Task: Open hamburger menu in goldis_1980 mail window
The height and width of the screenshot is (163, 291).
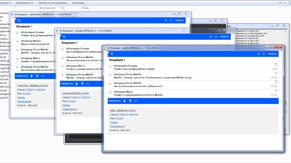Action: [112, 54]
